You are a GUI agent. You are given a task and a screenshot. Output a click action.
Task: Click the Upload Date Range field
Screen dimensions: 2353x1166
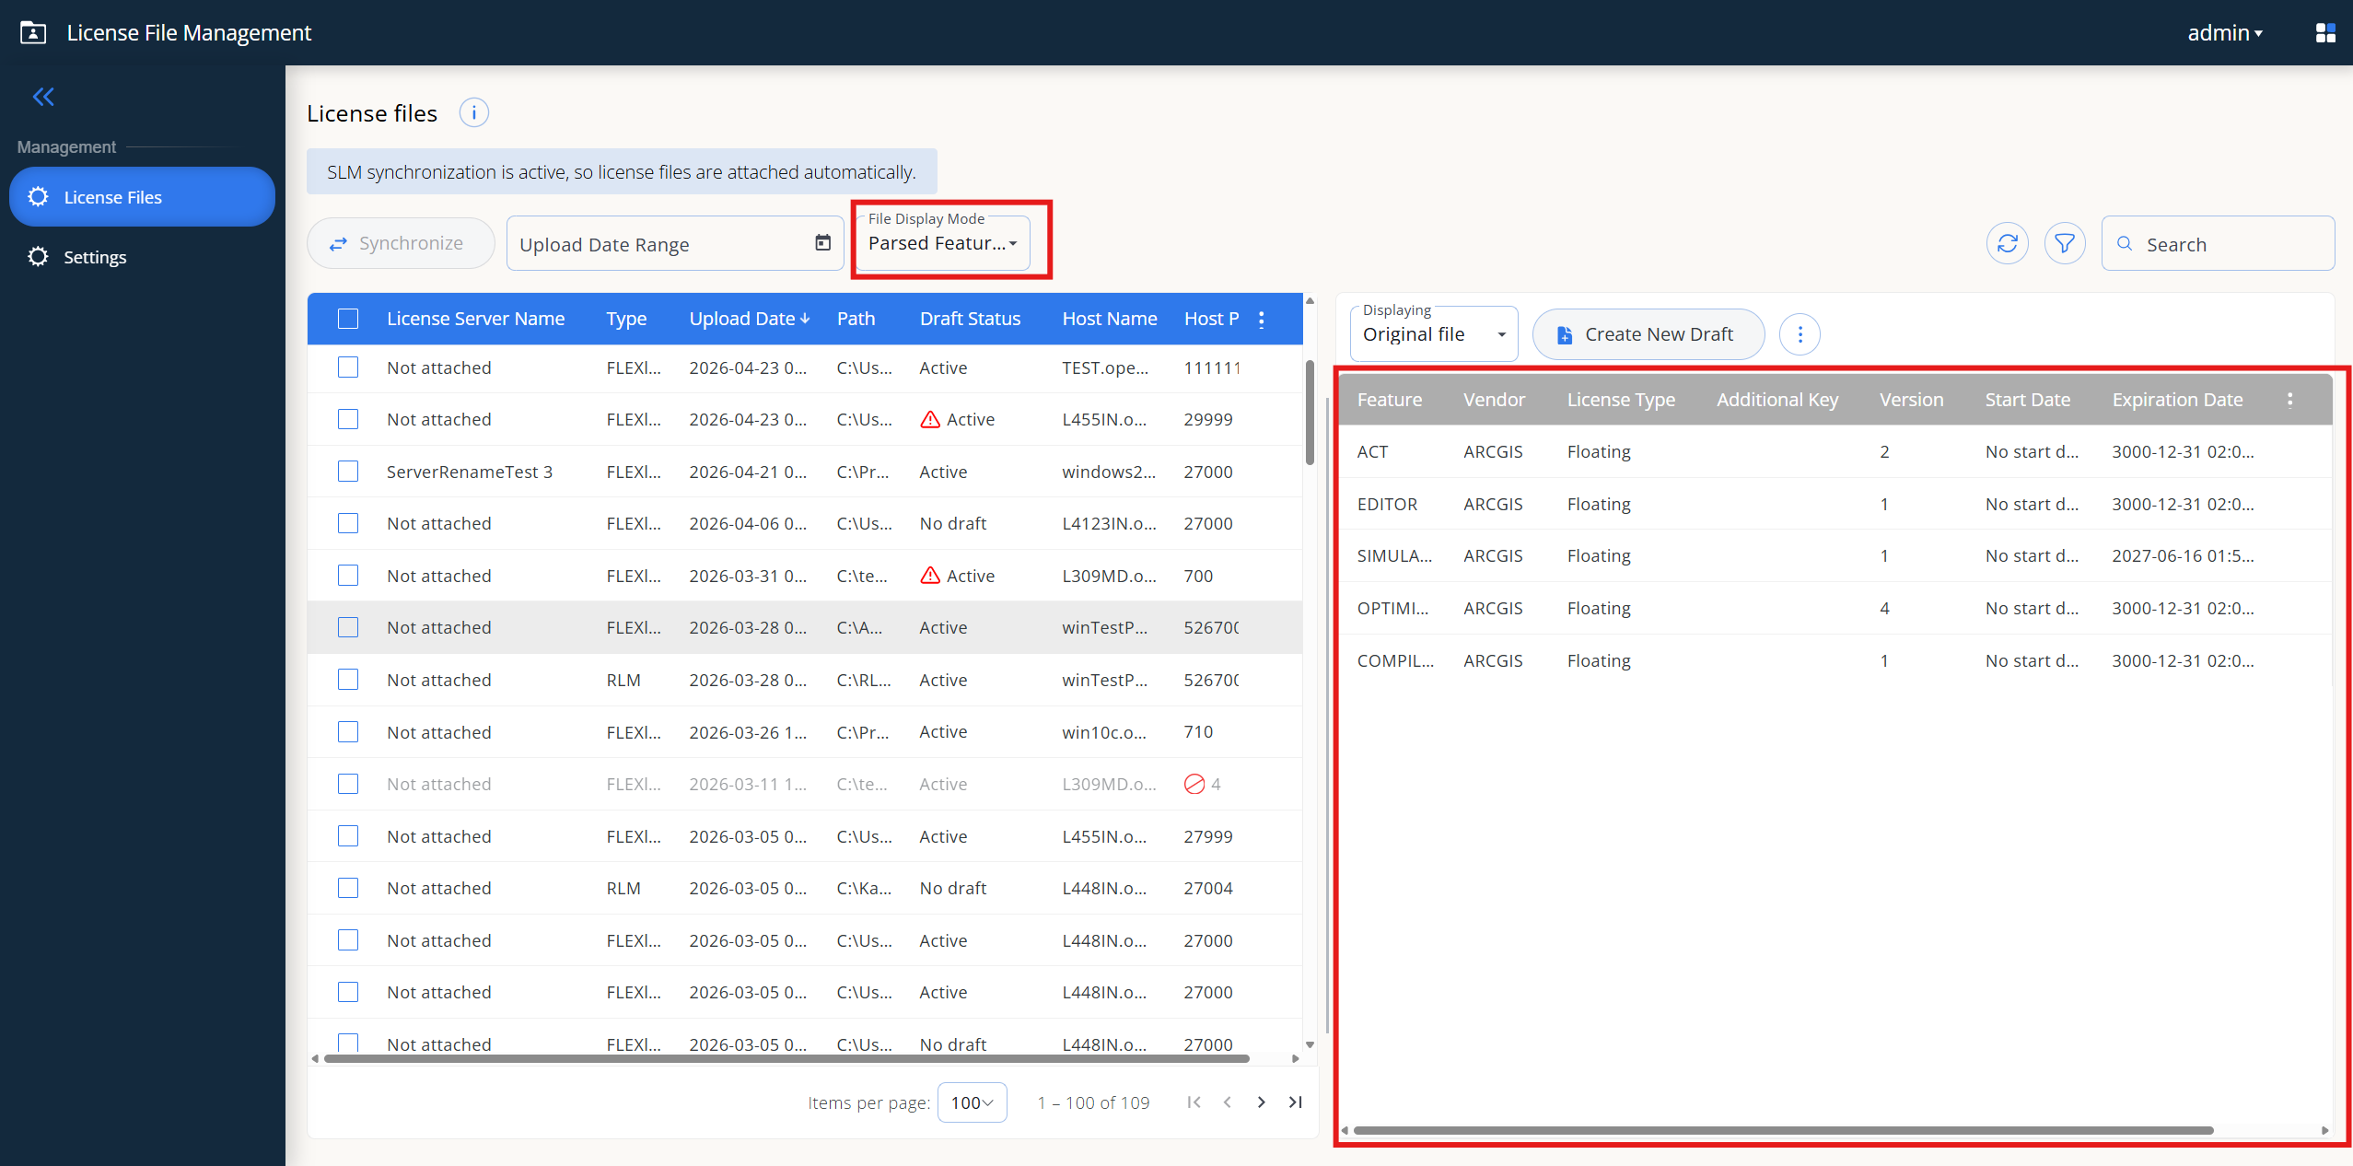(x=675, y=244)
